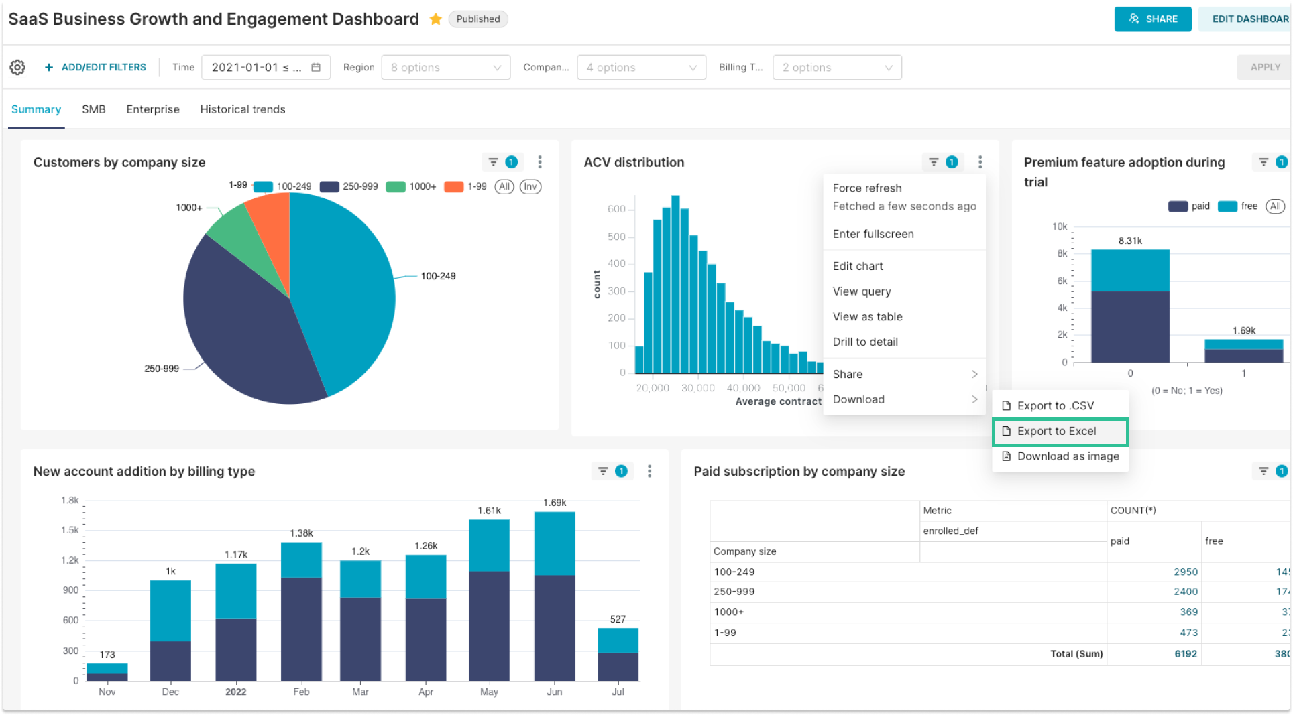Open the filter icon on Paid subscription by company size
This screenshot has height=715, width=1293.
1263,471
